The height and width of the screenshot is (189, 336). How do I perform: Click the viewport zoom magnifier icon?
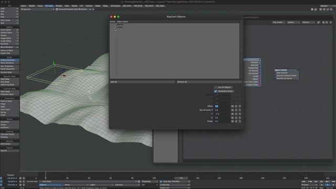(x=331, y=9)
